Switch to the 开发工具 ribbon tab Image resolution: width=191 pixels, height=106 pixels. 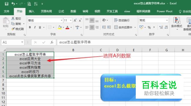pyautogui.click(x=112, y=11)
